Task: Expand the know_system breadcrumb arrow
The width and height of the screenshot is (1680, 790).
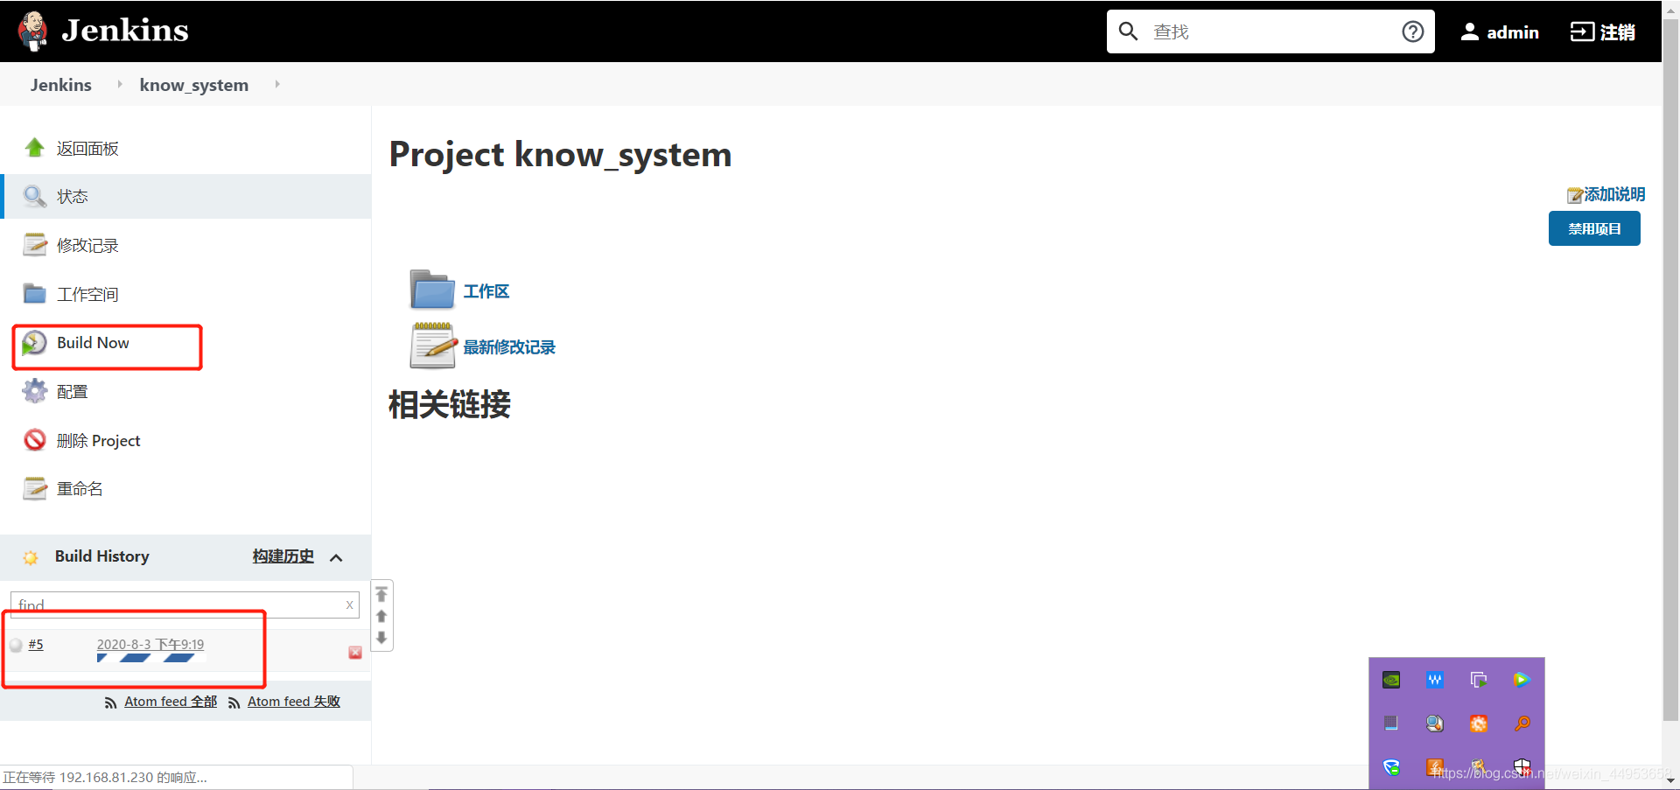Action: click(x=277, y=84)
